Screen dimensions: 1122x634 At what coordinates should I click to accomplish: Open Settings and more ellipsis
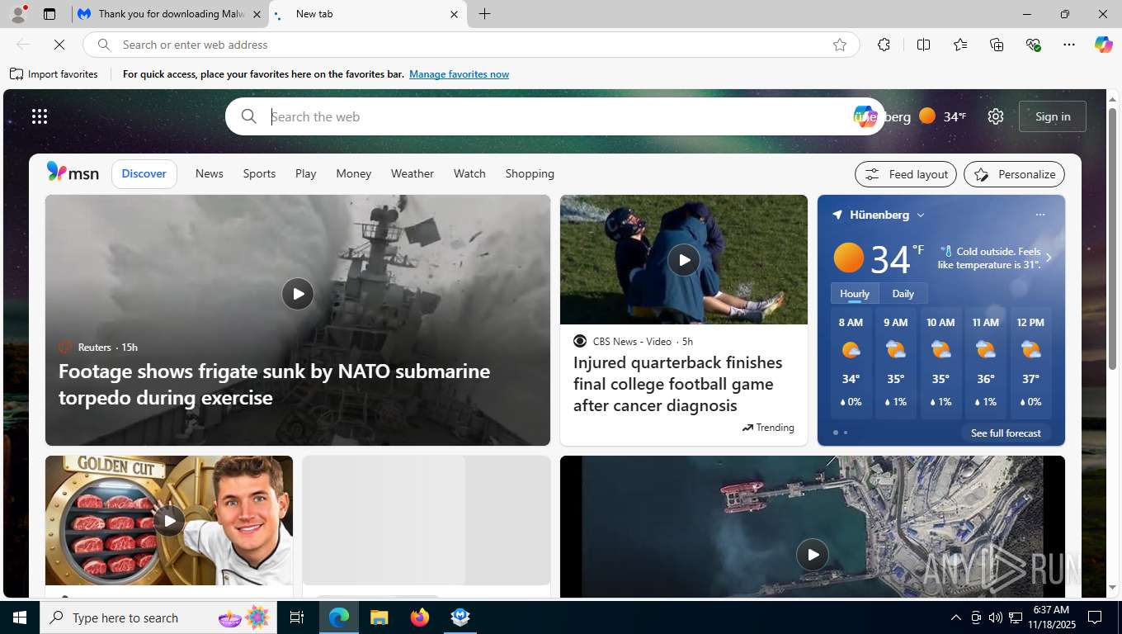click(x=1069, y=45)
